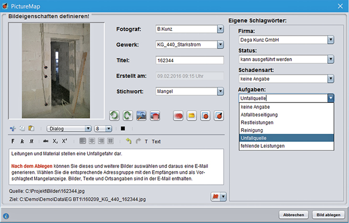Open the black text color swatch

123,129
